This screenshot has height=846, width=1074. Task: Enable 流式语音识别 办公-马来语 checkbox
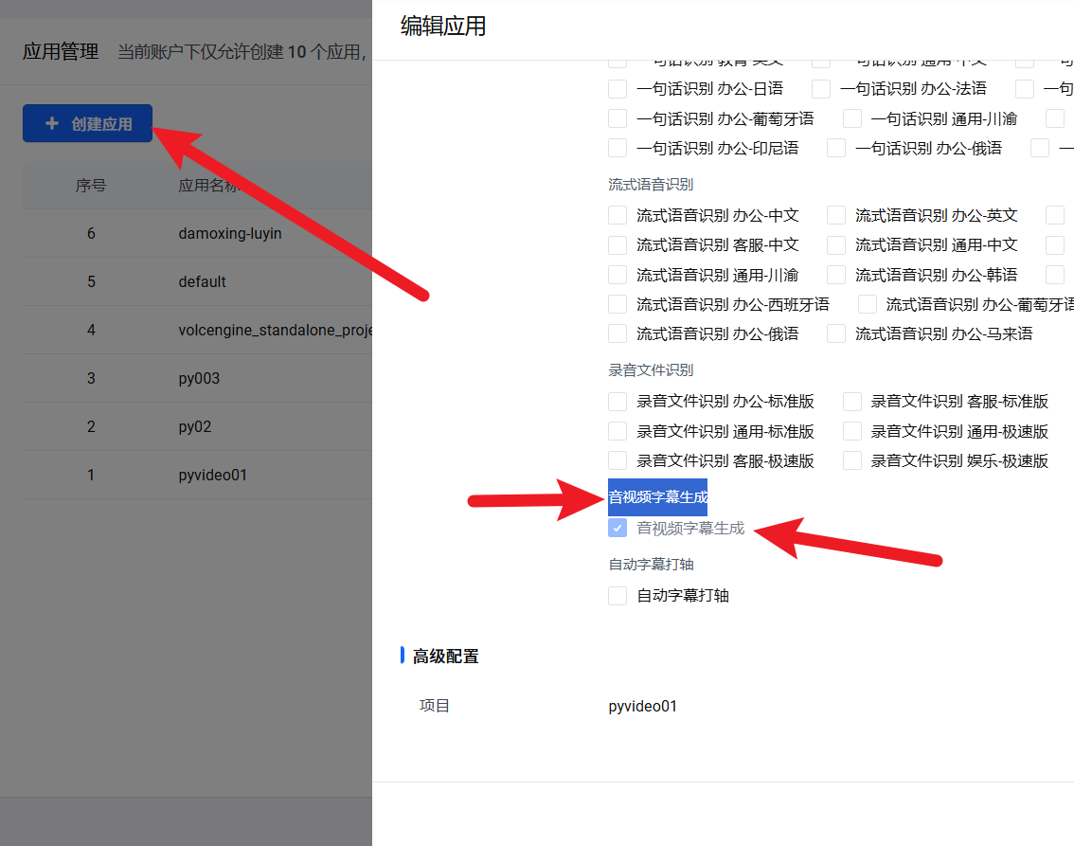click(836, 333)
